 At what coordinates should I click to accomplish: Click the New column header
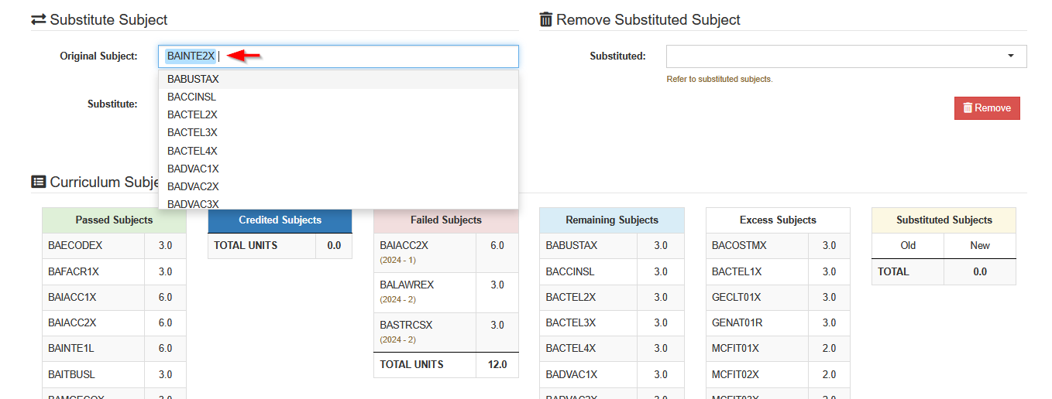pyautogui.click(x=980, y=246)
